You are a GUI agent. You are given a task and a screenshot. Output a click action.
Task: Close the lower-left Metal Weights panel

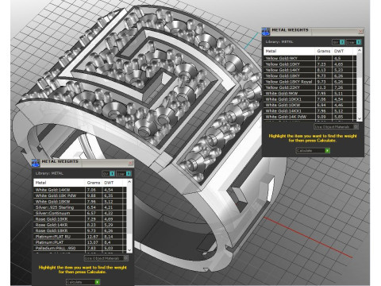point(130,163)
